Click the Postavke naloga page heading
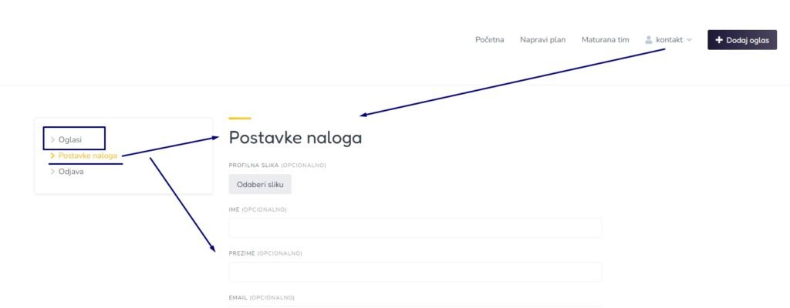 pos(295,139)
